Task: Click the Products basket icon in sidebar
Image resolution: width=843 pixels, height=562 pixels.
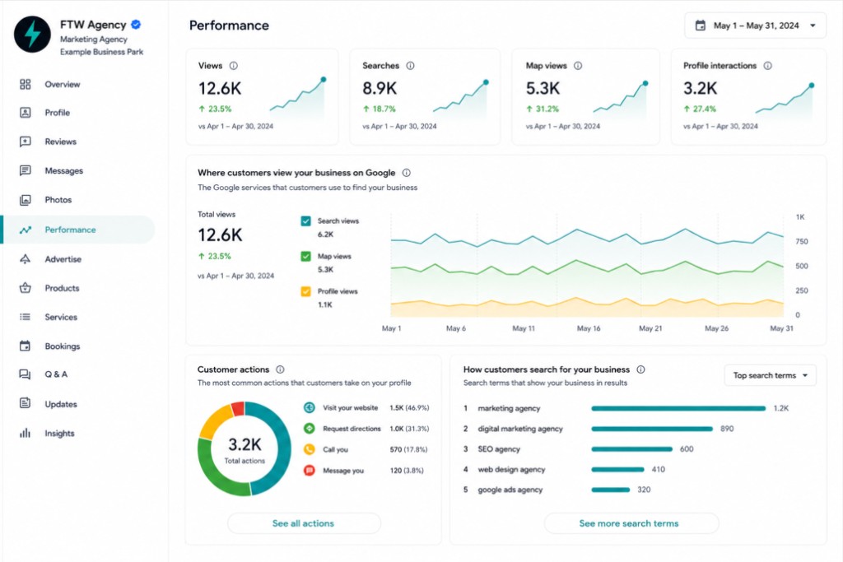Action: pyautogui.click(x=26, y=288)
